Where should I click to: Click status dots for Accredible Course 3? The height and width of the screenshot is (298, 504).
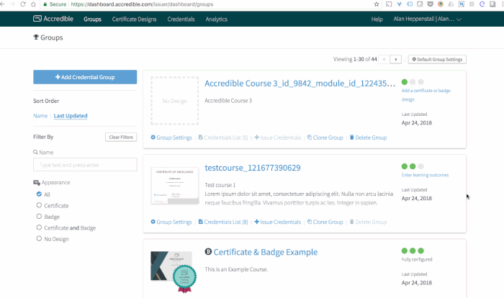413,81
